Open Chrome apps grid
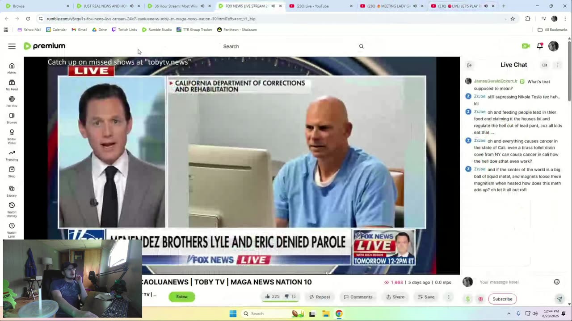Viewport: 572px width, 321px height. (x=6, y=30)
